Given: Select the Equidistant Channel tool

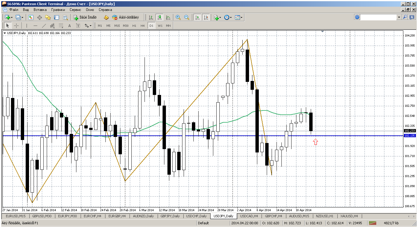Looking at the screenshot, I should (53, 26).
